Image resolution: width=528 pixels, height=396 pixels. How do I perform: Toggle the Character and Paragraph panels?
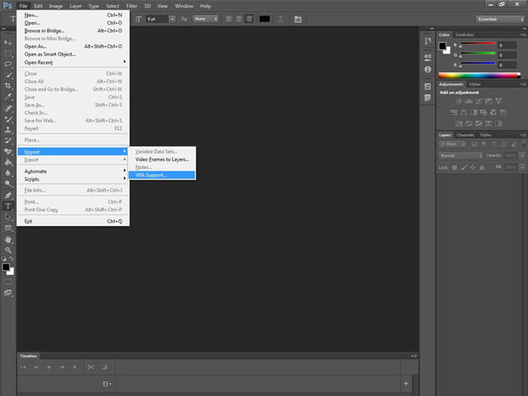pyautogui.click(x=298, y=19)
